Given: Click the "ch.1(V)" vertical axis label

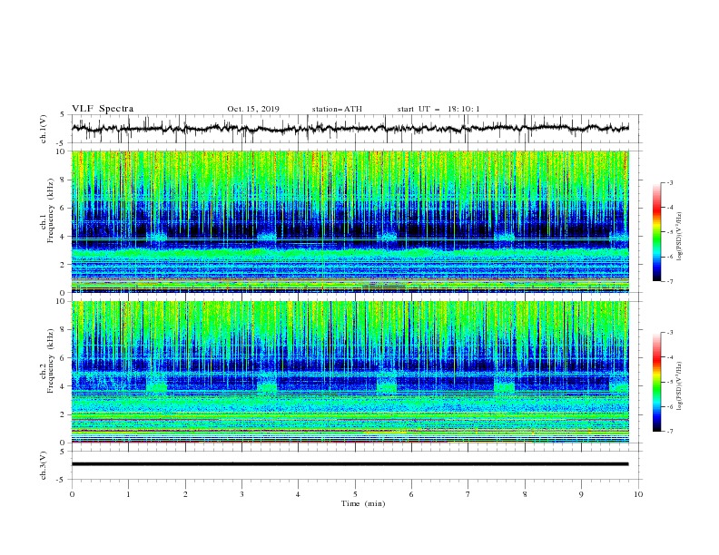Looking at the screenshot, I should tap(44, 129).
